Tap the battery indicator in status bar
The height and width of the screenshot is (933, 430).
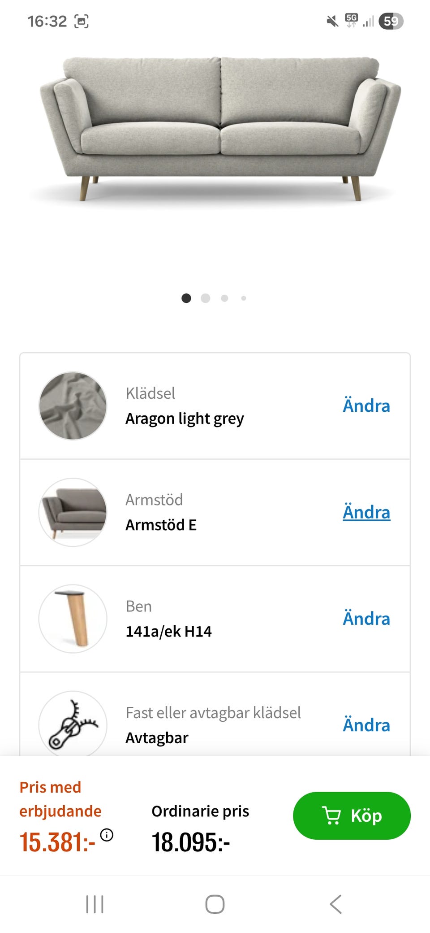pos(391,21)
